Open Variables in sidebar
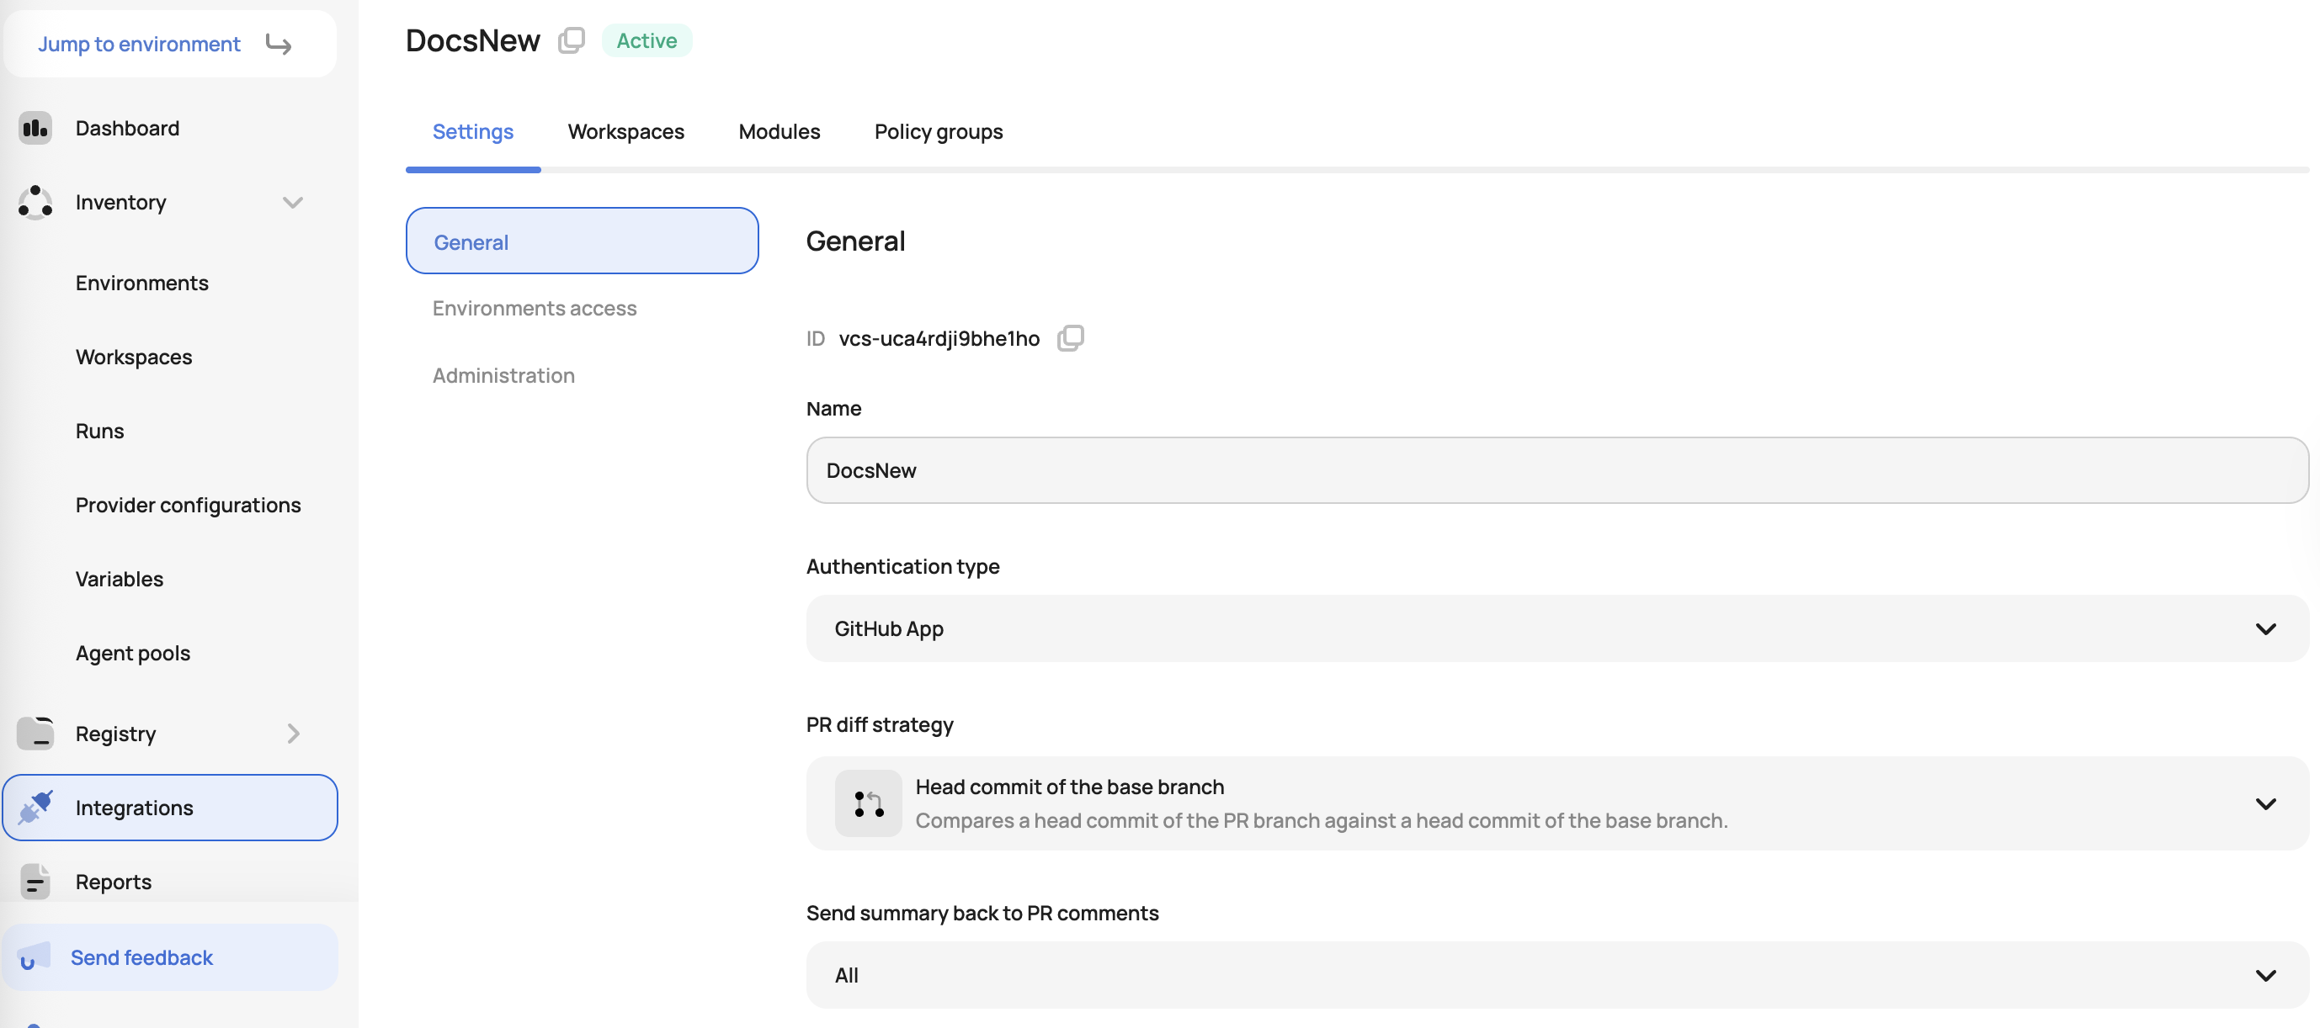 120,579
